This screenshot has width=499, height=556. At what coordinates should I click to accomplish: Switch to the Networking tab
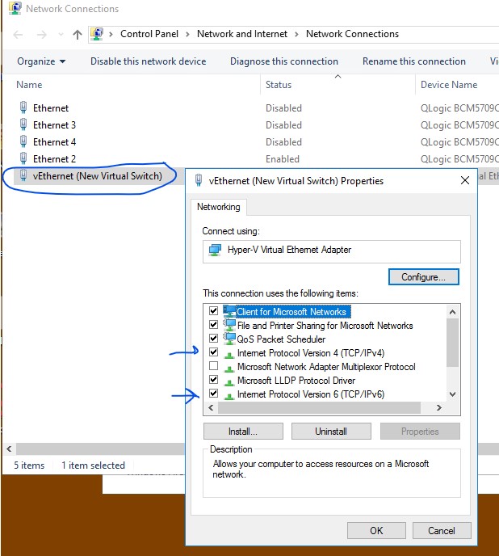(x=219, y=207)
